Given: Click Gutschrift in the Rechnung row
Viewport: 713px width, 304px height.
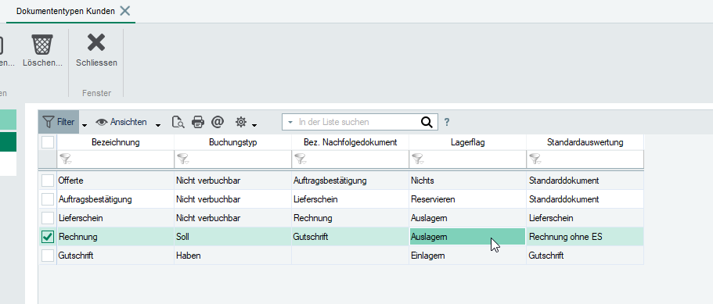Looking at the screenshot, I should pos(350,237).
